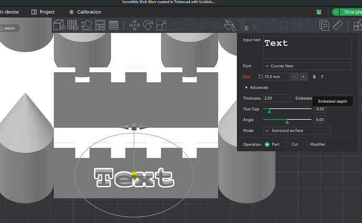Click the Add plate grid icon
This screenshot has height=223, width=362.
73,25
